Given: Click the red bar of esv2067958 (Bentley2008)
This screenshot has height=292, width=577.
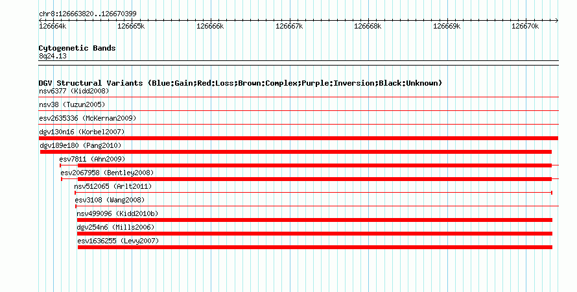Looking at the screenshot, I should 314,179.
